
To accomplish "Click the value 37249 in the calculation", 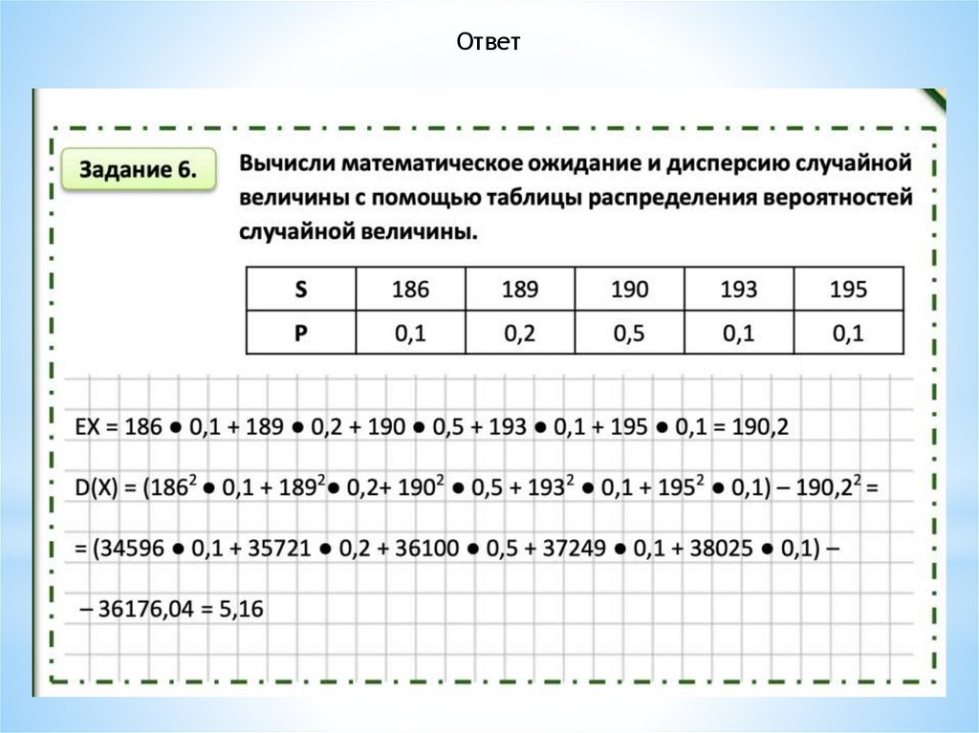I will (x=575, y=549).
